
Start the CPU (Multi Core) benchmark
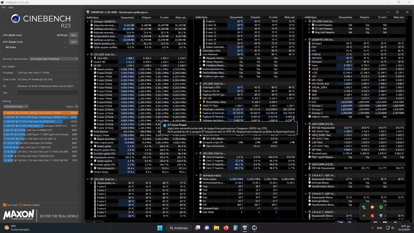74,35
